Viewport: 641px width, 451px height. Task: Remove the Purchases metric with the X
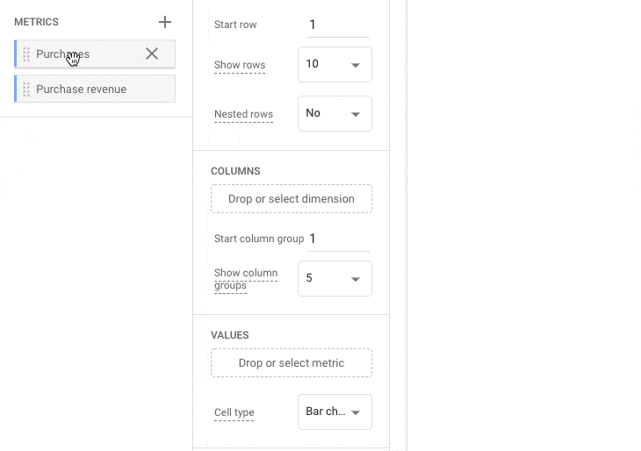pyautogui.click(x=152, y=54)
